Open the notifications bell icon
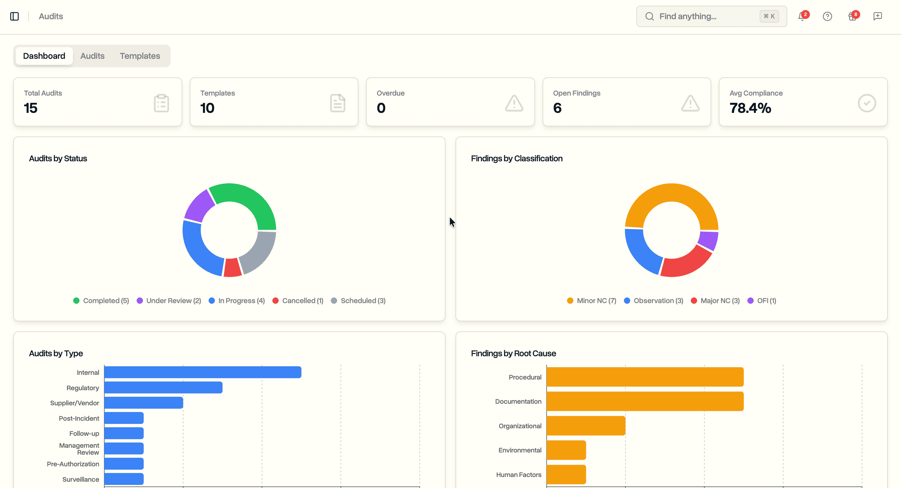 tap(802, 16)
